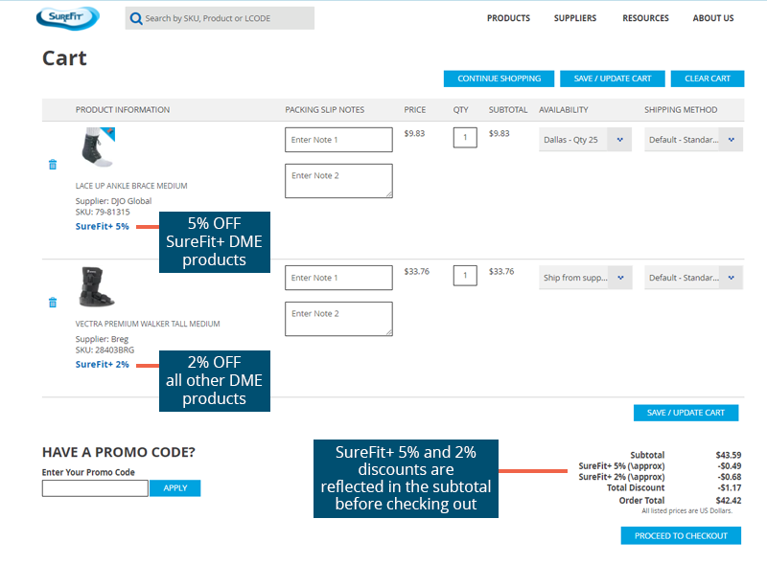Click the lower Save / Update Cart button

[x=686, y=413]
